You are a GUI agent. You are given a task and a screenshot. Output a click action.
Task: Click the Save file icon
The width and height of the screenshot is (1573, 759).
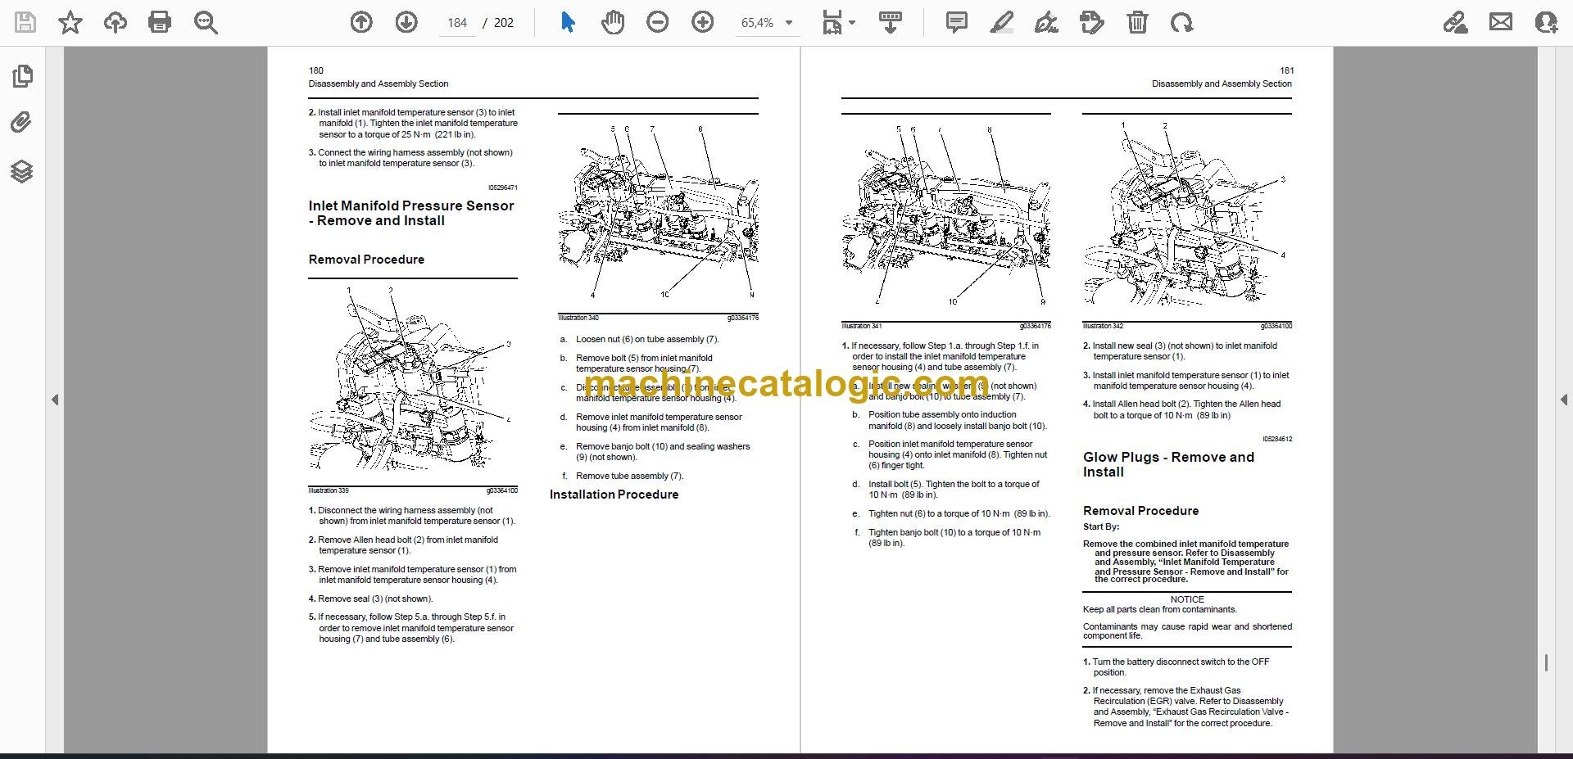(x=25, y=22)
